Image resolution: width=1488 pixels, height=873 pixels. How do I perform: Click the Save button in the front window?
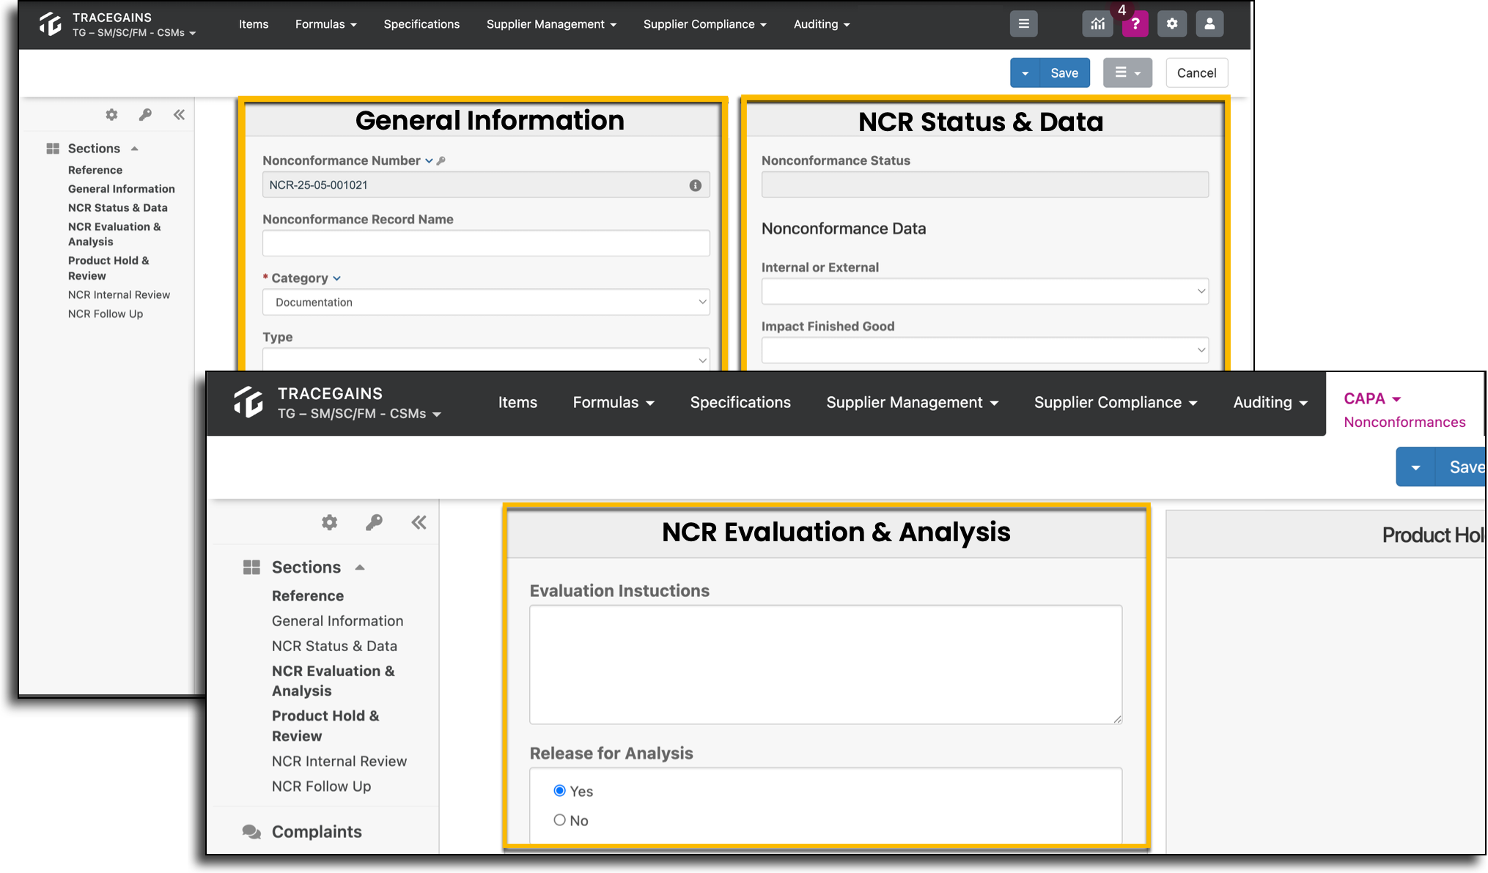point(1462,467)
